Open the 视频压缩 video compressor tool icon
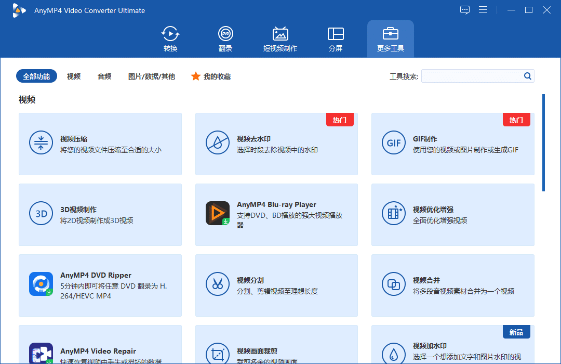This screenshot has width=561, height=364. (41, 142)
